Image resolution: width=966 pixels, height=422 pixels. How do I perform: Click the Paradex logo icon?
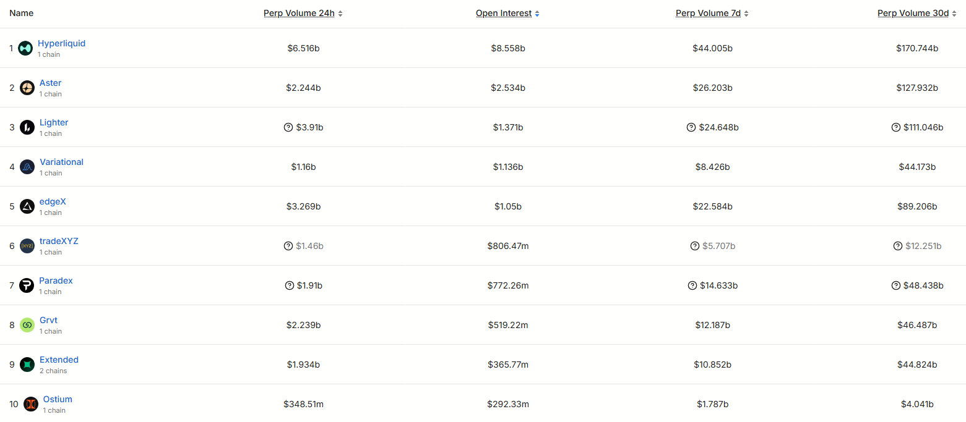27,285
